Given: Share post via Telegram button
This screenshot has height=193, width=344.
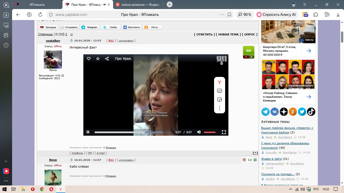Looking at the screenshot, I should coord(90,27).
